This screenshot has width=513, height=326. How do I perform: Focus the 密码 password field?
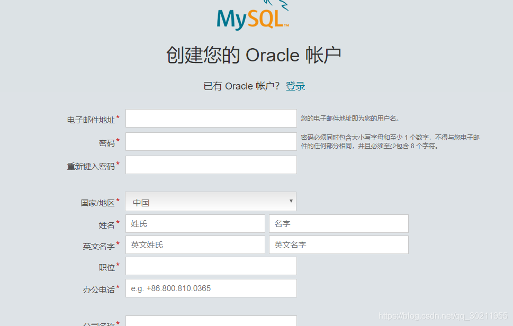point(211,142)
